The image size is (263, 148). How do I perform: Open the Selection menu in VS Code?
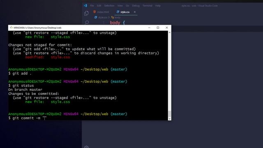coord(109,5)
